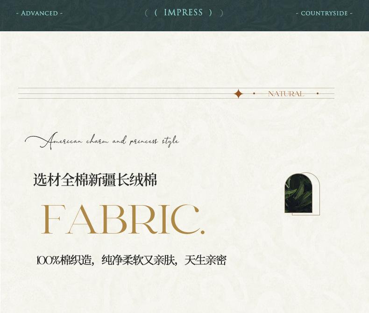Click the arched green leaf thumbnail
The width and height of the screenshot is (369, 313).
298,193
